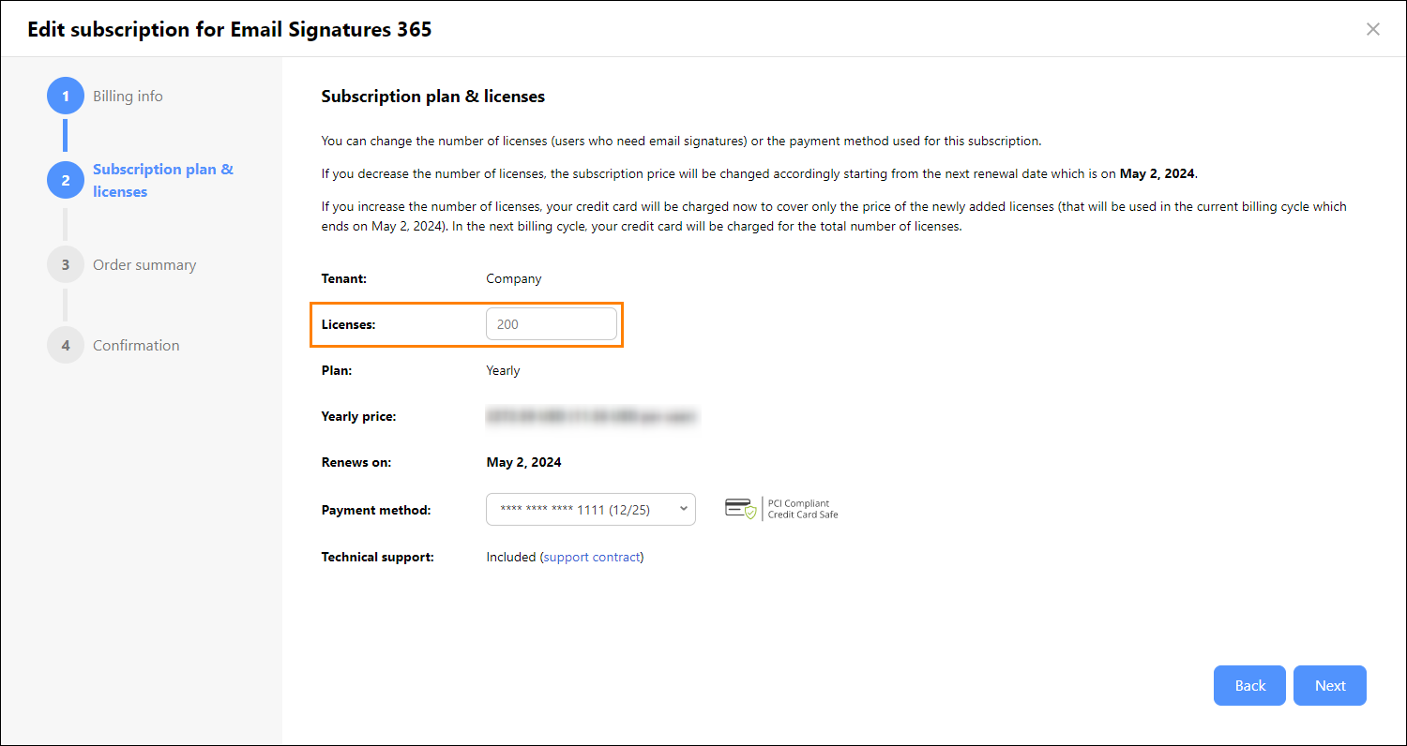
Task: Click the dialog title 'Edit subscription for Email Signatures 365'
Action: pyautogui.click(x=230, y=29)
